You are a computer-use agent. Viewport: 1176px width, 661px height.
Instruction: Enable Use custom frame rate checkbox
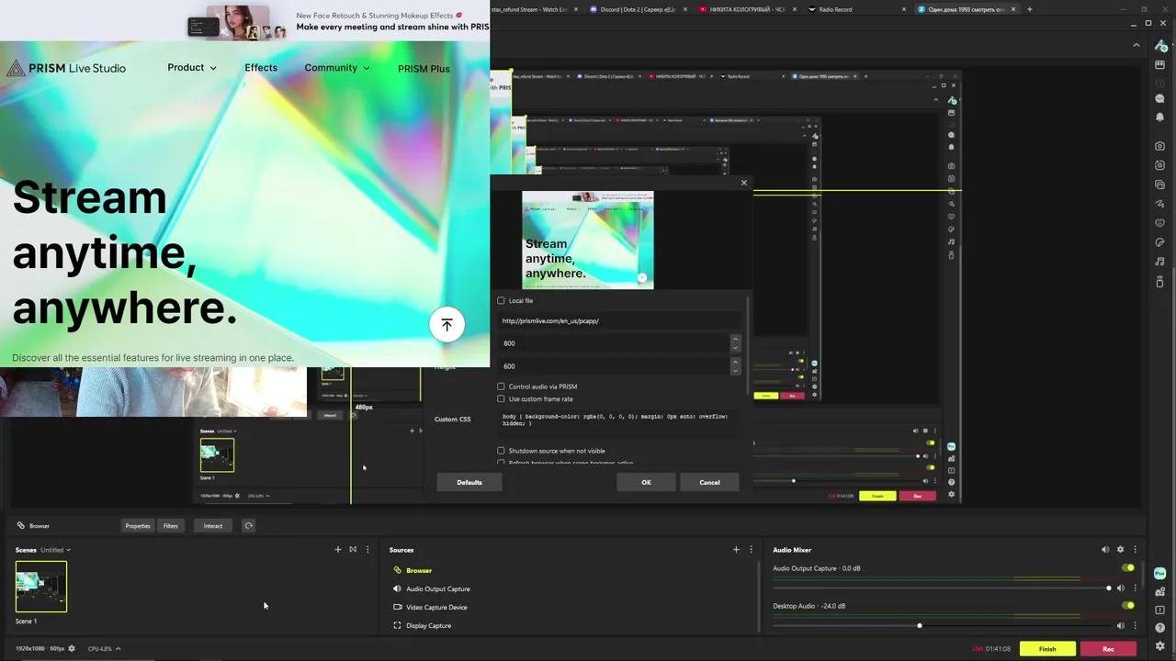tap(501, 398)
